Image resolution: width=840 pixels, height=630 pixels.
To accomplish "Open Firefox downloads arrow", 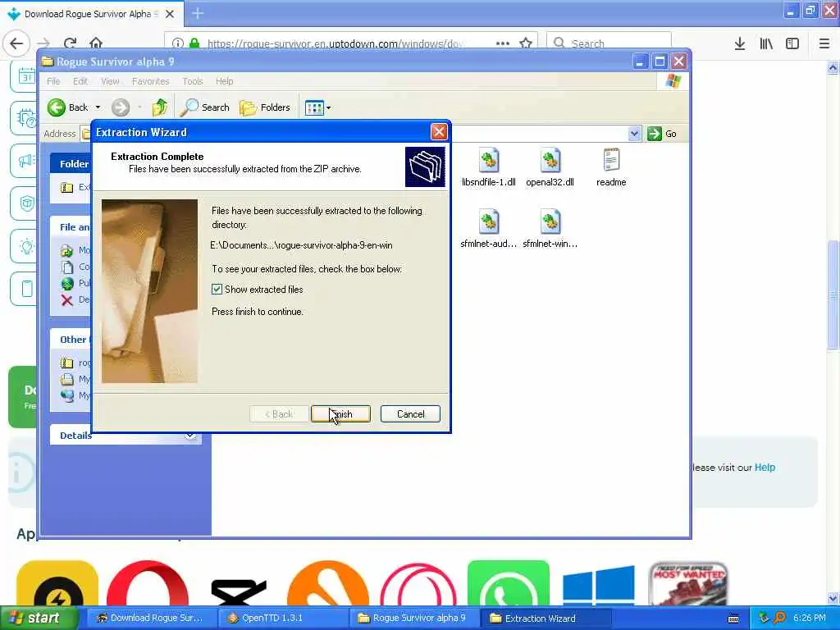I will tap(740, 43).
